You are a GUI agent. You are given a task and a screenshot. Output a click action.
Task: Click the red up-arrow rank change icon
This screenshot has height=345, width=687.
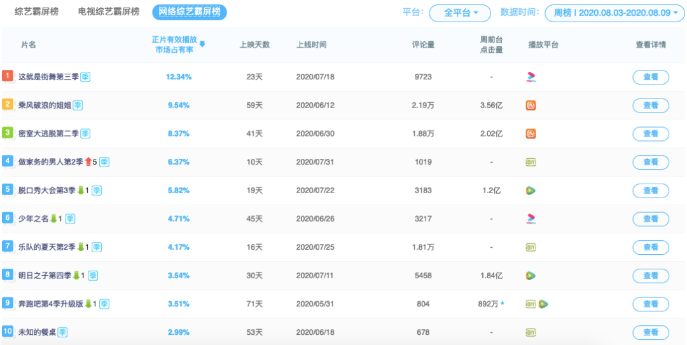click(89, 162)
